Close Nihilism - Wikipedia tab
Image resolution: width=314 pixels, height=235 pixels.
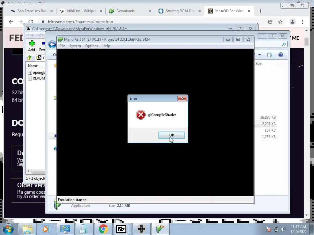tap(101, 11)
